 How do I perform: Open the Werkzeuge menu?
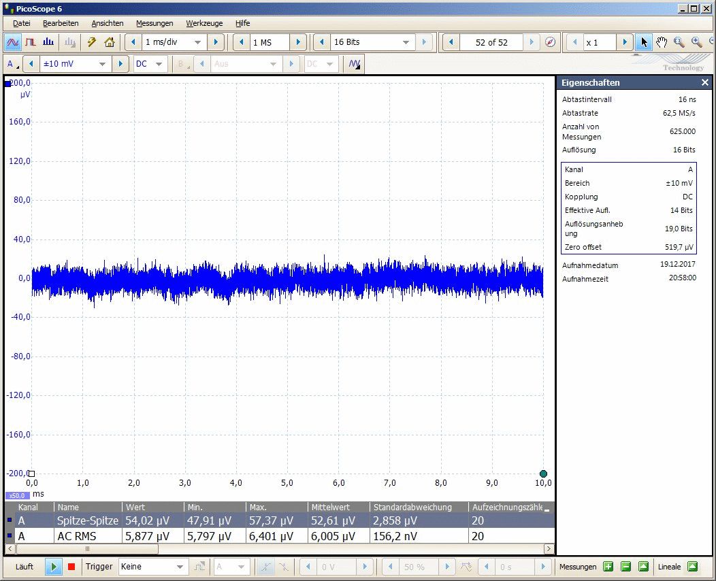[204, 23]
